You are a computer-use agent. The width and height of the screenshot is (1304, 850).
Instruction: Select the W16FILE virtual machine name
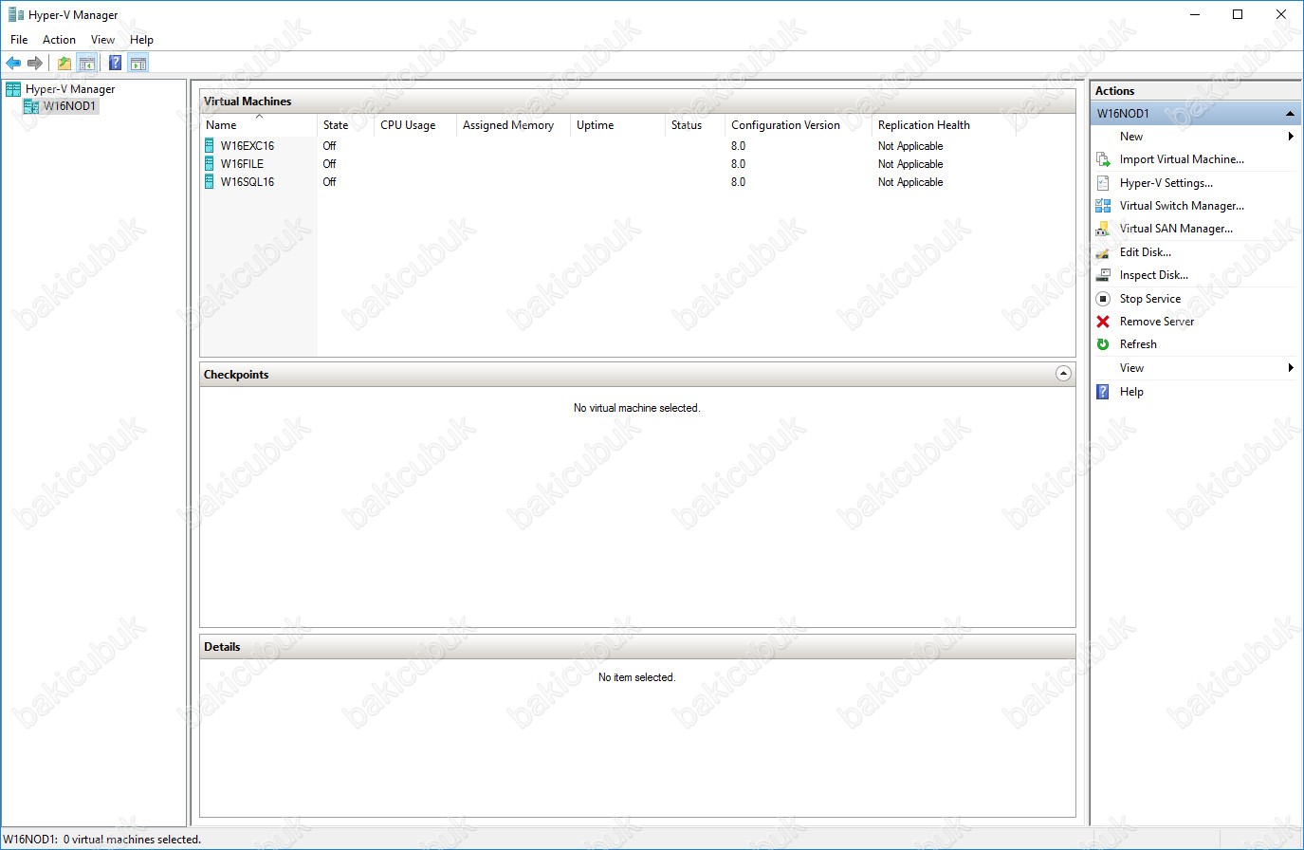pos(242,164)
